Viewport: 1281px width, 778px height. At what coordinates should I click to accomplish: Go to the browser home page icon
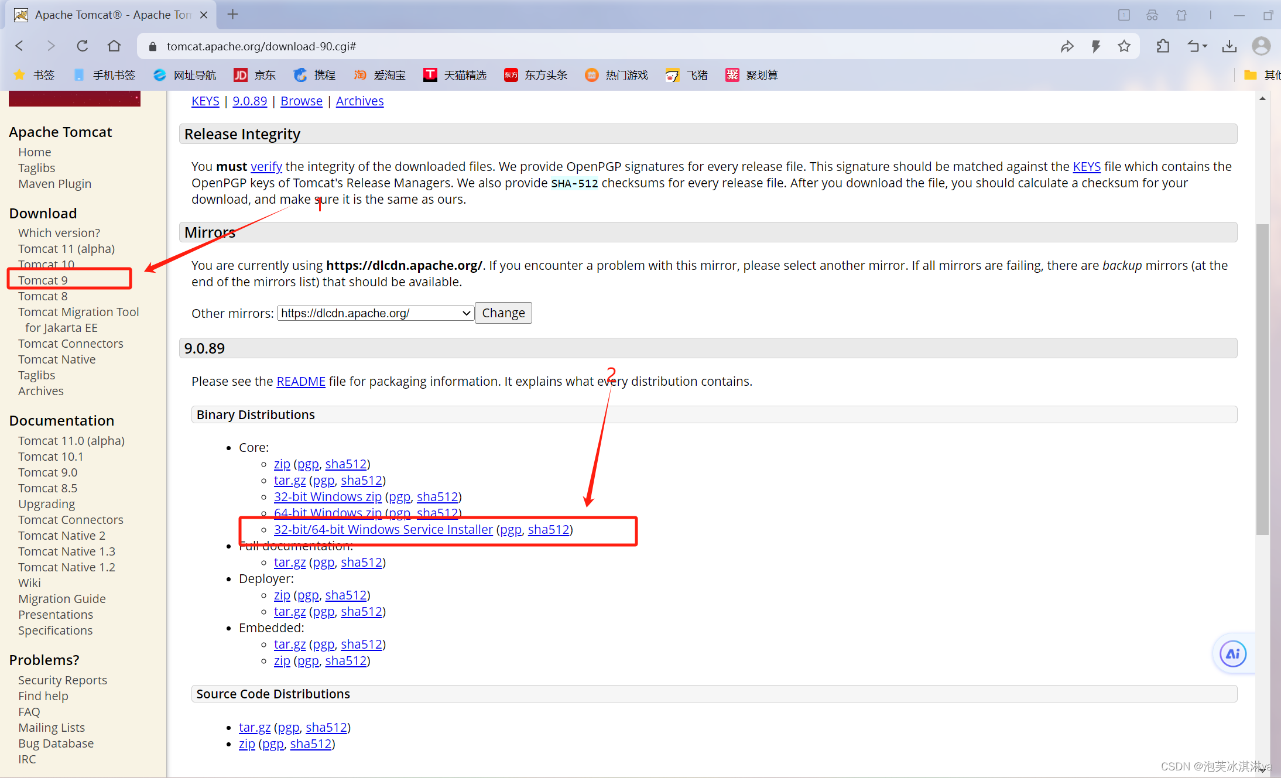click(114, 46)
